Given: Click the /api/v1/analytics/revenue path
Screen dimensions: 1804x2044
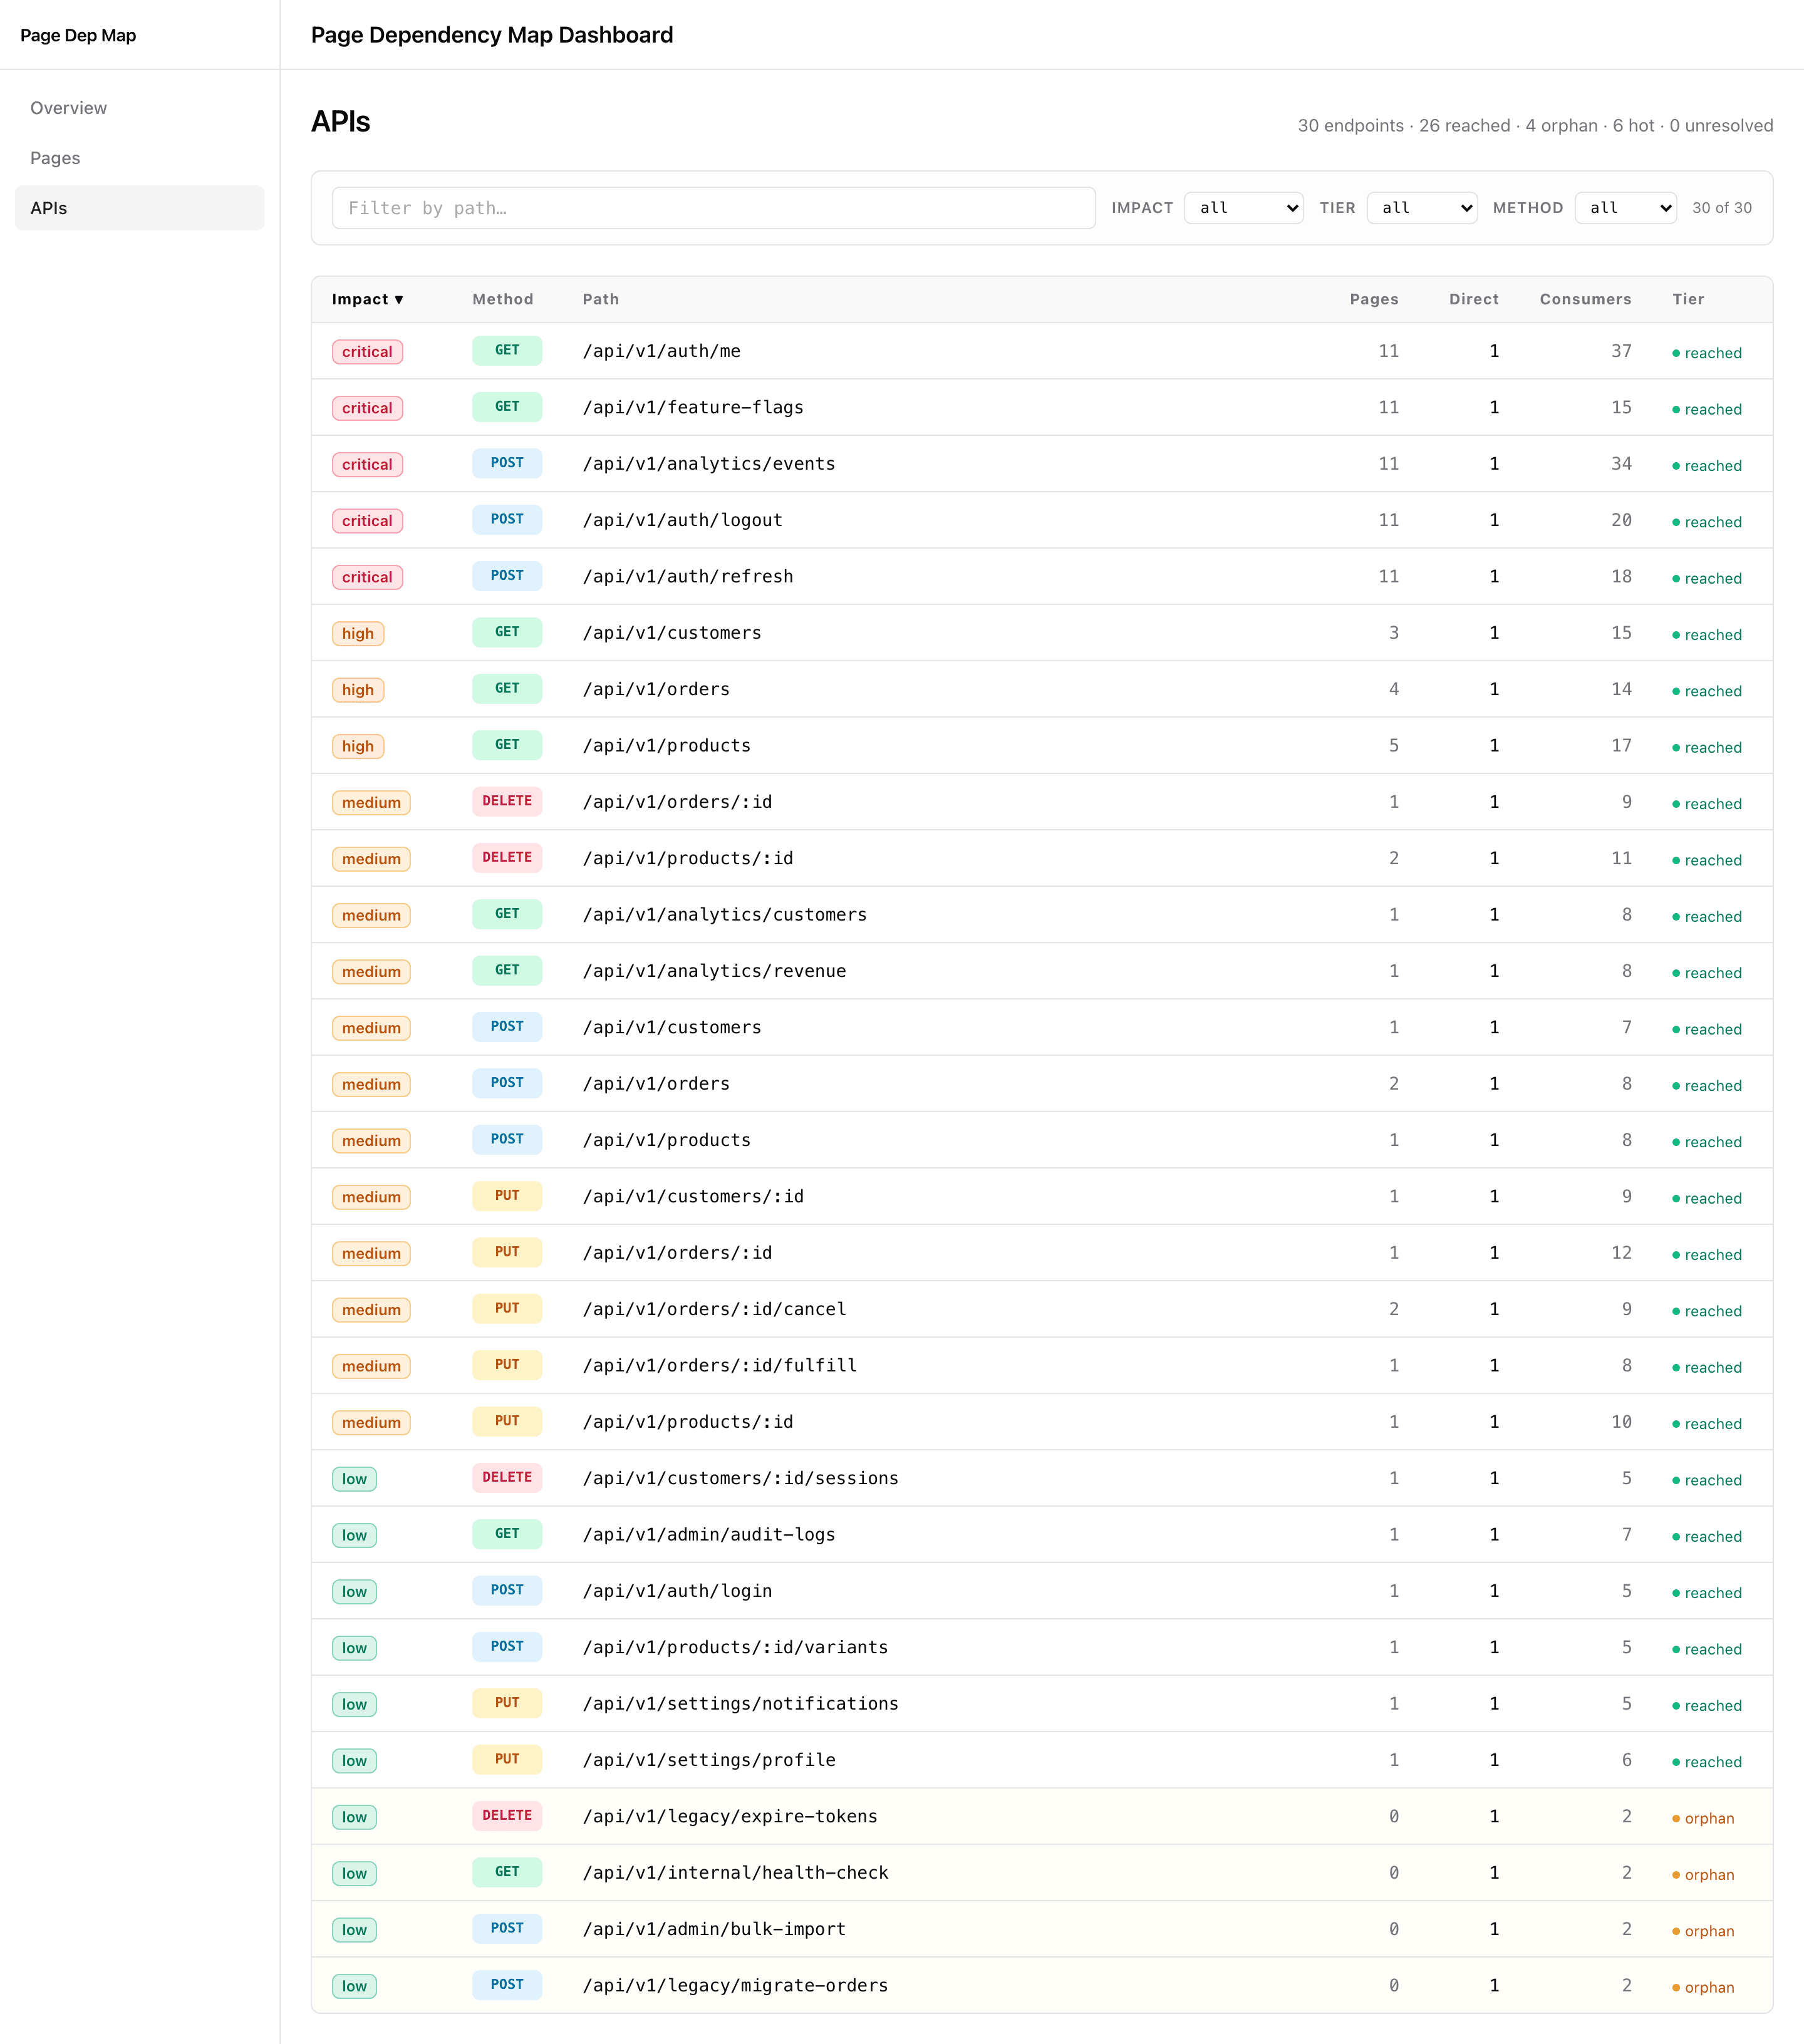Looking at the screenshot, I should 714,971.
